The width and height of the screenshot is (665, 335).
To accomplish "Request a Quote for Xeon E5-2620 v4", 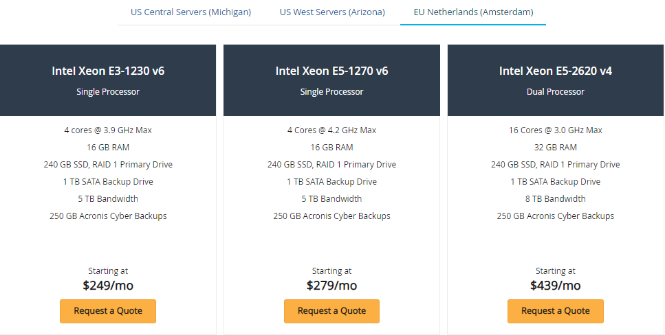I will 555,311.
